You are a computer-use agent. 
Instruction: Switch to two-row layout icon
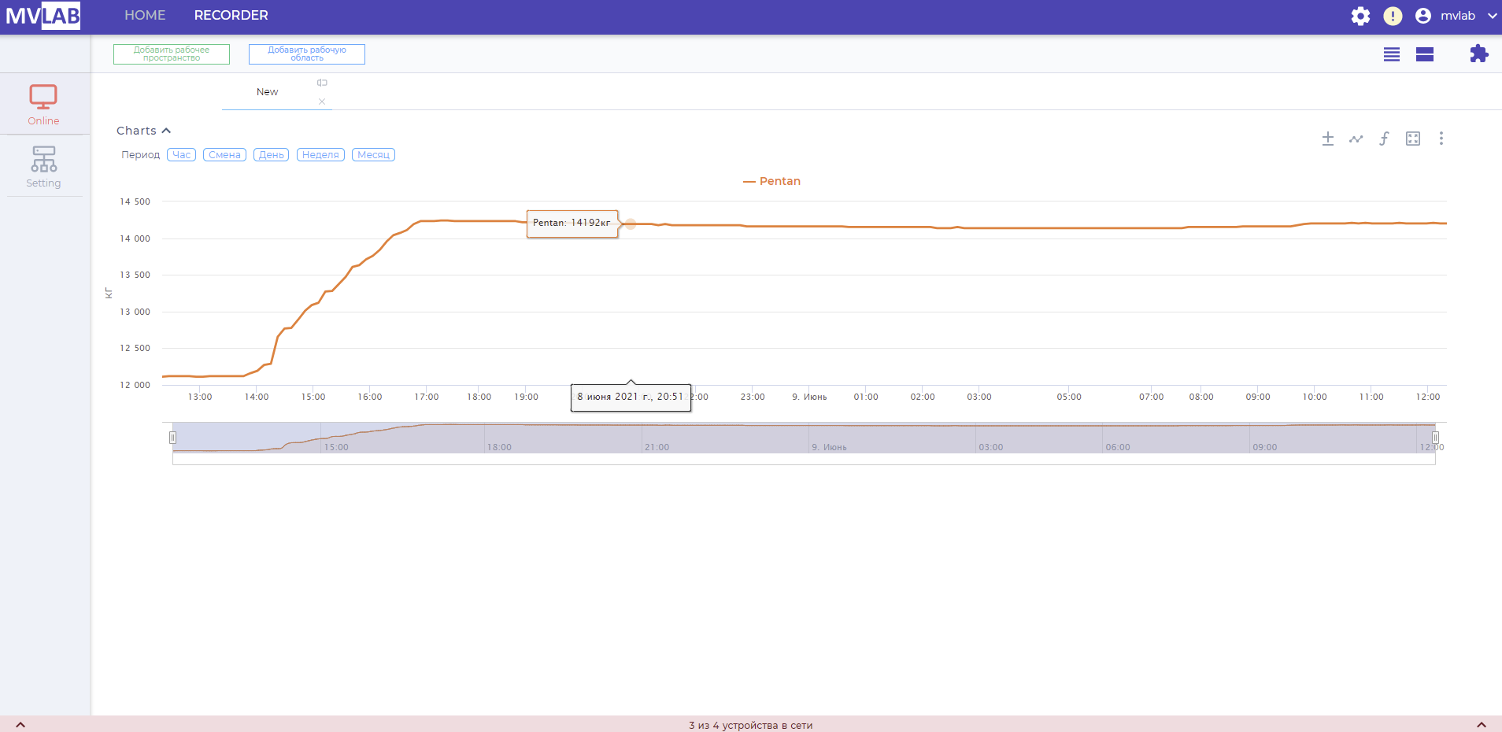[1424, 54]
